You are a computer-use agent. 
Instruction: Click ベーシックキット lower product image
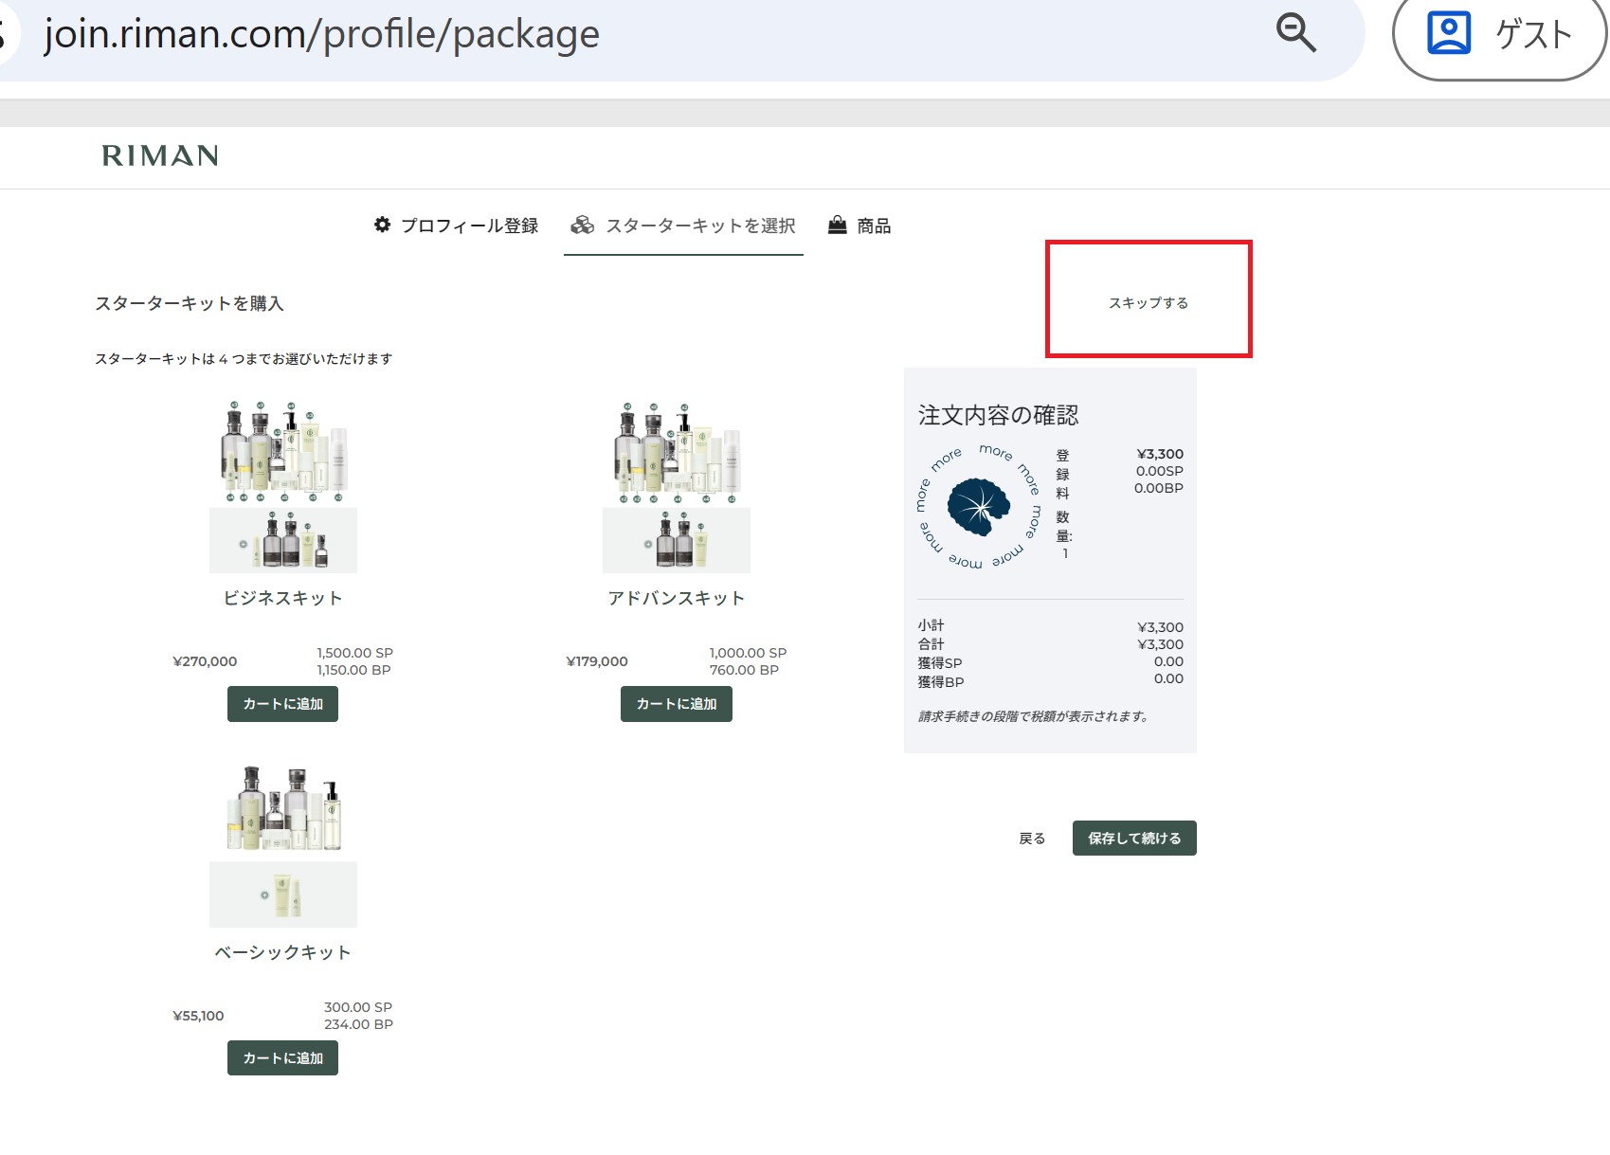pos(283,894)
